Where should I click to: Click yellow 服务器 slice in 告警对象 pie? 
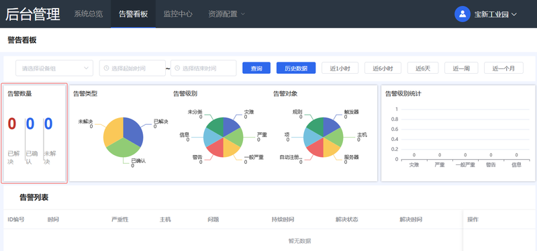(x=330, y=148)
